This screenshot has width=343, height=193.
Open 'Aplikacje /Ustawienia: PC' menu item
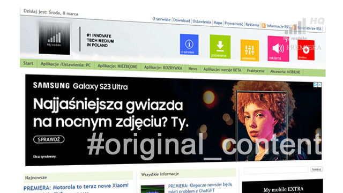click(x=65, y=65)
